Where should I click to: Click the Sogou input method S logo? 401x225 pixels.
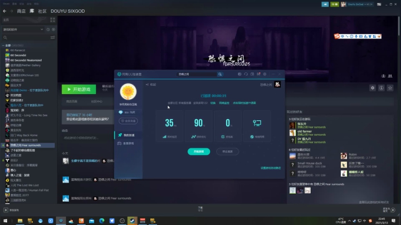tap(337, 36)
